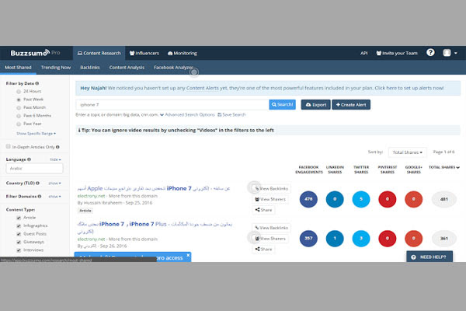466x311 pixels.
Task: Switch to the Facebook Analyzer tab
Action: point(173,68)
